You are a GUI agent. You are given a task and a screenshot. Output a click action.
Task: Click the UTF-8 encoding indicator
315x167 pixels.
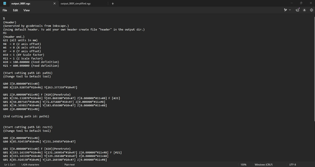tap(293, 164)
